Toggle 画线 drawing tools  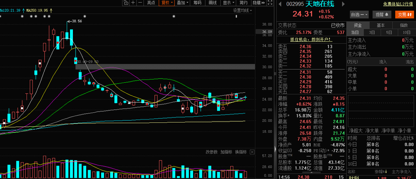pos(212,3)
